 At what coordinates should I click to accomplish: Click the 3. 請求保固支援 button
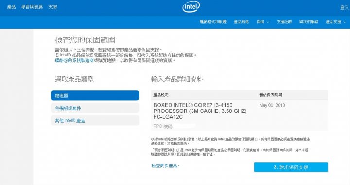tap(291, 167)
